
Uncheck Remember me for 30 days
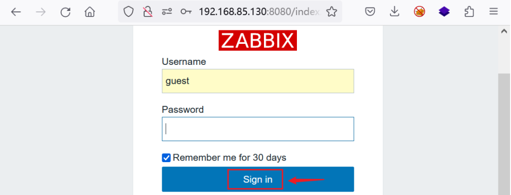pyautogui.click(x=166, y=158)
